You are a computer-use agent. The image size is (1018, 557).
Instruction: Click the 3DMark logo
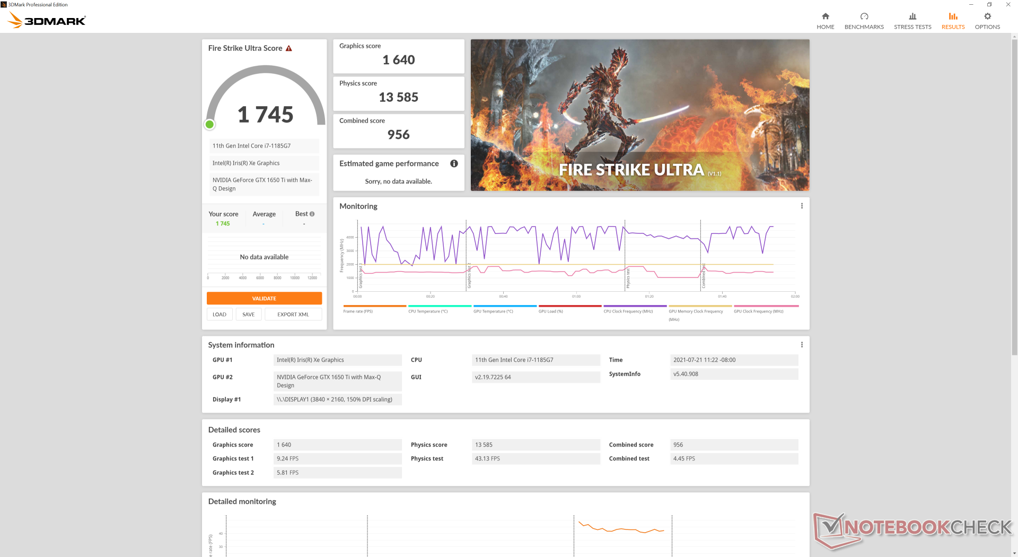tap(47, 21)
